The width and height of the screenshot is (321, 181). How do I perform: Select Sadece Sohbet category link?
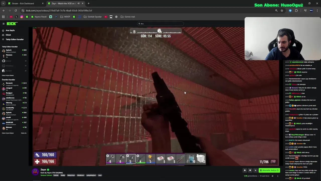coord(46,175)
